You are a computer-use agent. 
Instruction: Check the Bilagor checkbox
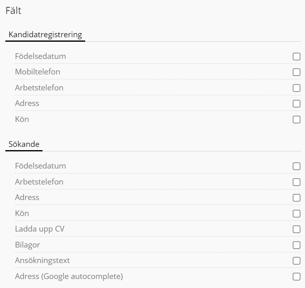(x=296, y=245)
